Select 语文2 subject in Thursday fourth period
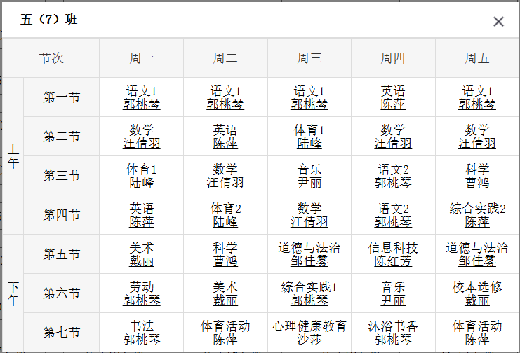 pos(393,209)
